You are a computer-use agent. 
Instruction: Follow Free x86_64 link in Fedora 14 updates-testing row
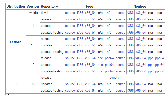pyautogui.click(x=90, y=32)
